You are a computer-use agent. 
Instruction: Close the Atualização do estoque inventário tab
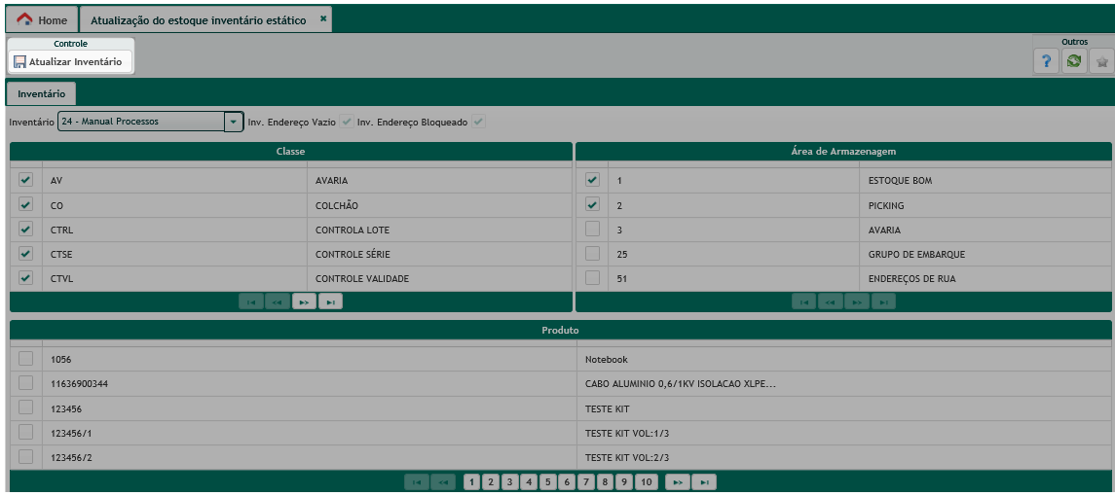[323, 19]
